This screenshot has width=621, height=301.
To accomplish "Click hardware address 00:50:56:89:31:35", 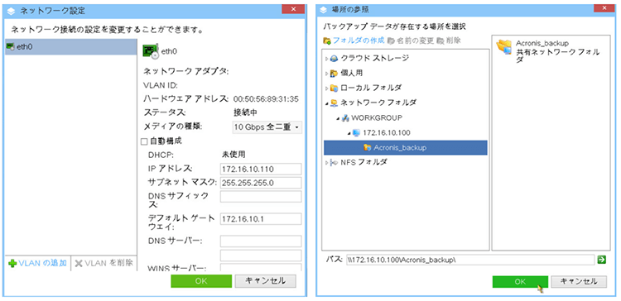I will click(x=266, y=98).
